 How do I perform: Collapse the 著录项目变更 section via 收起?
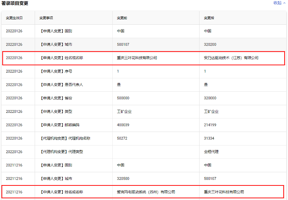(279, 3)
